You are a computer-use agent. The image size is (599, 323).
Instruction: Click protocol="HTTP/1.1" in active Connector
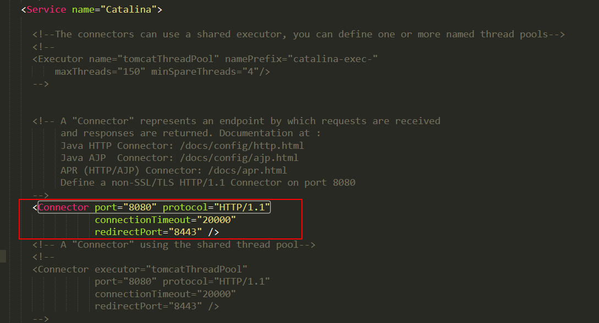click(216, 208)
